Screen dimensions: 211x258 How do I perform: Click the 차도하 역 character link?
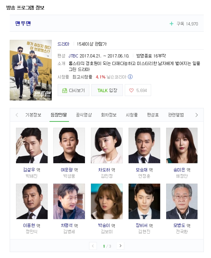click(107, 170)
